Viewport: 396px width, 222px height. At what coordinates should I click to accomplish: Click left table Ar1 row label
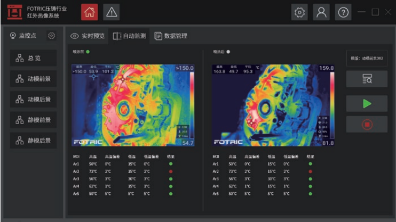tap(76, 164)
